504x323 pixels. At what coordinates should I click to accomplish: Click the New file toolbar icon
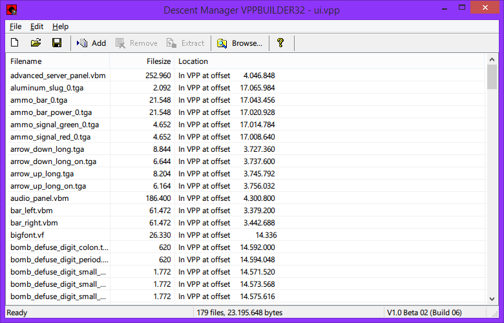point(15,43)
